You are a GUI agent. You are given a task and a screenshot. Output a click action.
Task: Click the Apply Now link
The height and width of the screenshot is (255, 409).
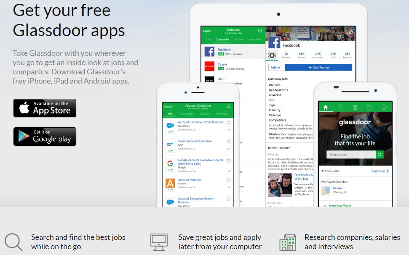[x=378, y=171]
